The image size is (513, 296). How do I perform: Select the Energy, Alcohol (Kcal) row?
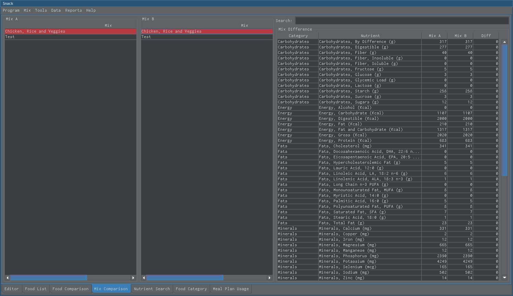click(x=388, y=107)
